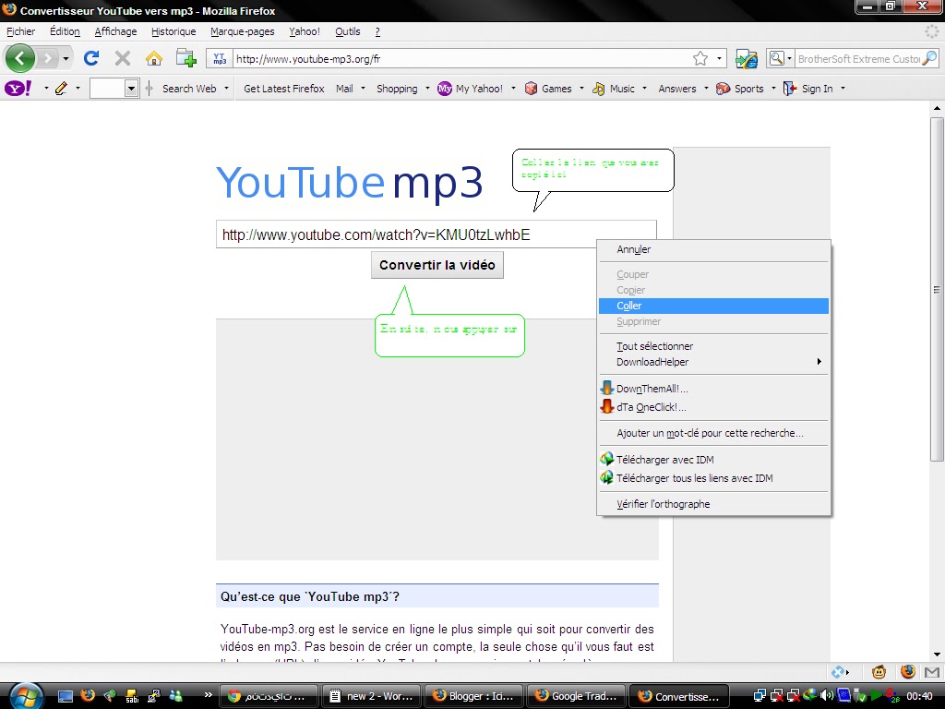Open the Windows Start orb
This screenshot has height=709, width=945.
[25, 696]
